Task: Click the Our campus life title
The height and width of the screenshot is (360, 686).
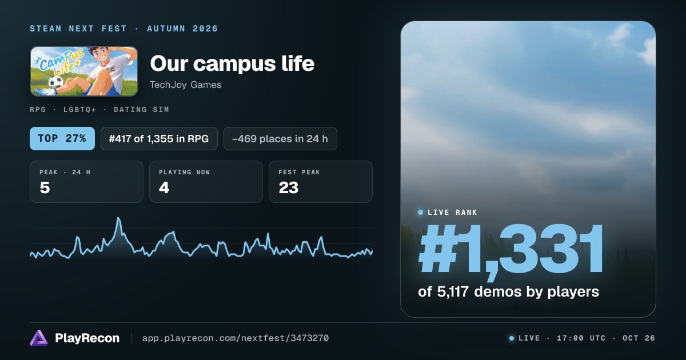Action: (232, 63)
